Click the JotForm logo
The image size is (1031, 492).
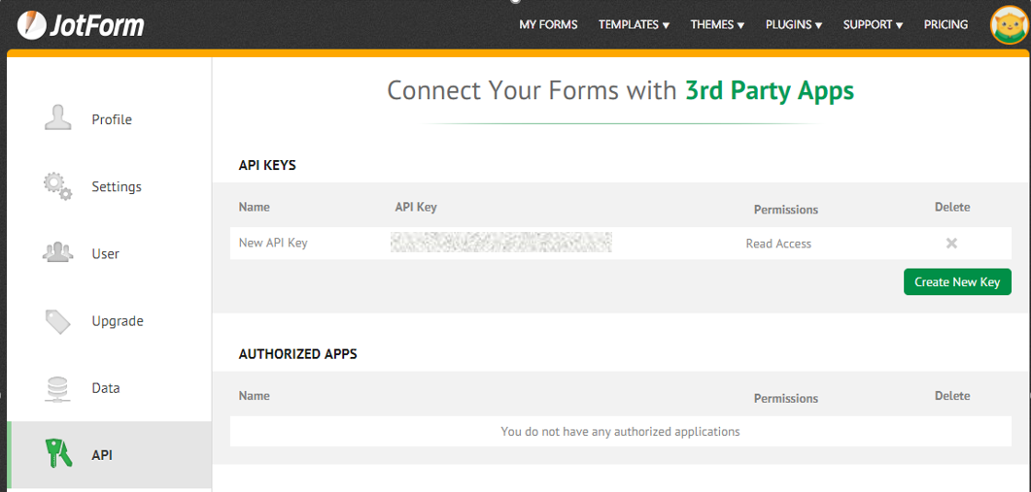point(81,25)
